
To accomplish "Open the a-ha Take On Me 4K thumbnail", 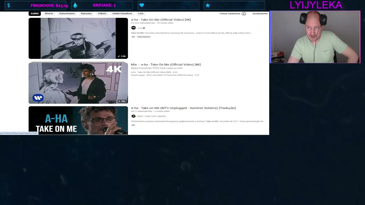I will click(78, 38).
